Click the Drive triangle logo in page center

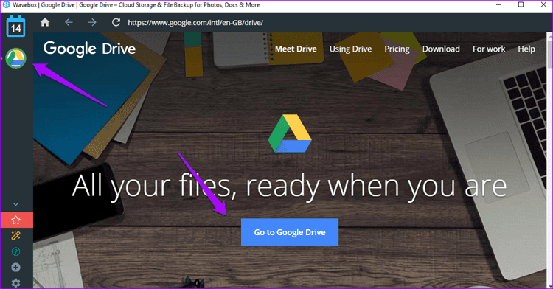point(290,133)
